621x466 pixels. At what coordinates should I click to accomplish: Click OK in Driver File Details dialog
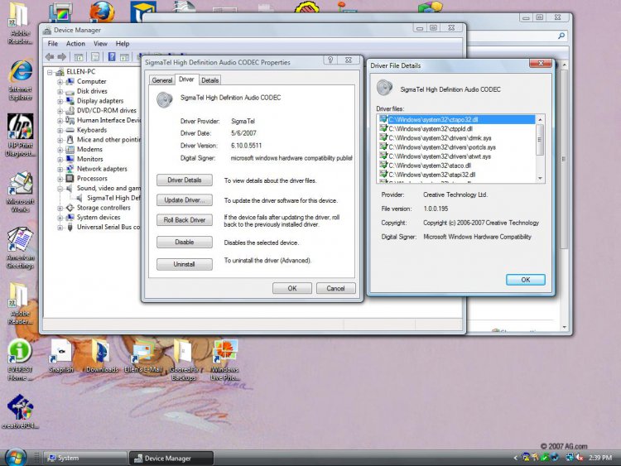point(526,280)
